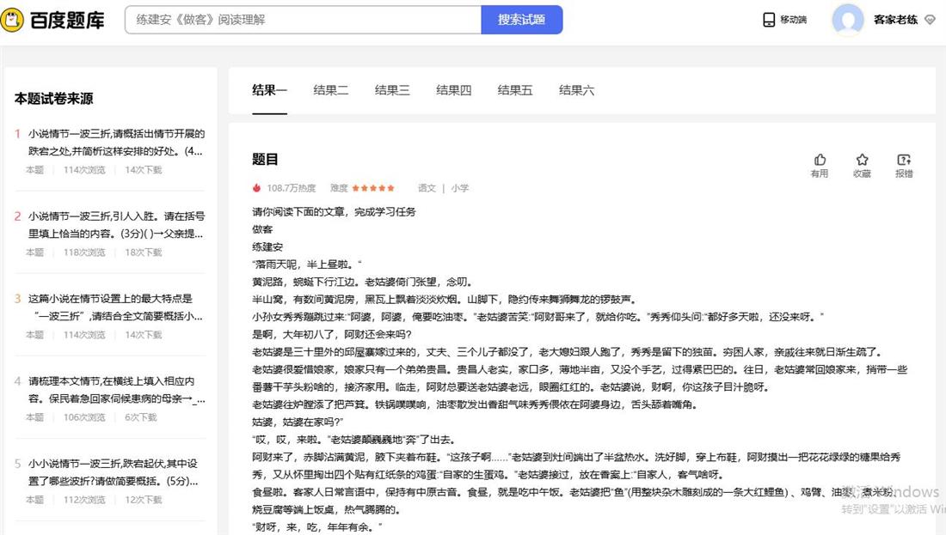
Task: Click the 语文 subject tag
Action: pyautogui.click(x=427, y=188)
